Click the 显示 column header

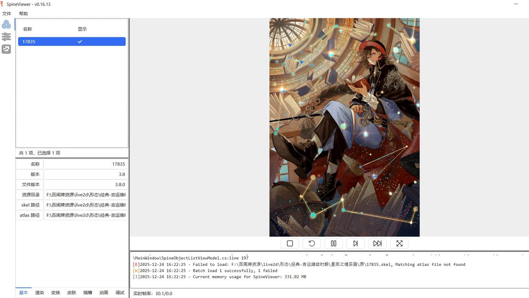pyautogui.click(x=82, y=29)
